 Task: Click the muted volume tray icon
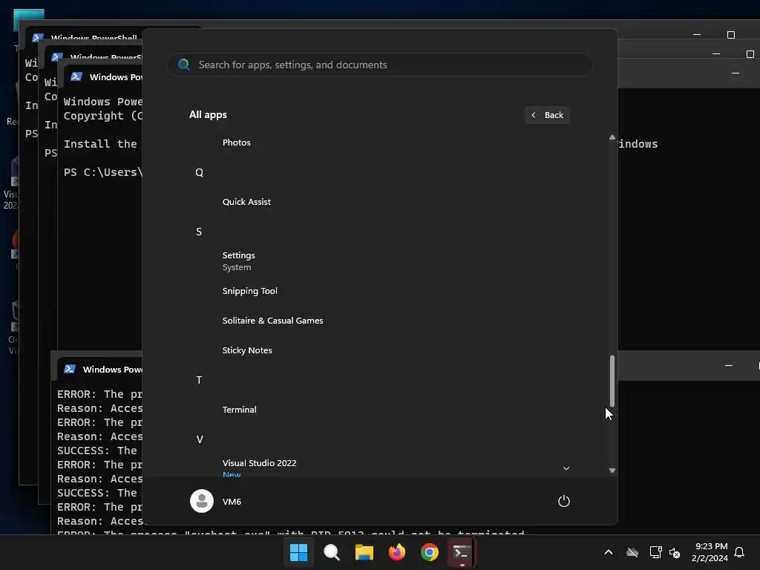(x=674, y=552)
